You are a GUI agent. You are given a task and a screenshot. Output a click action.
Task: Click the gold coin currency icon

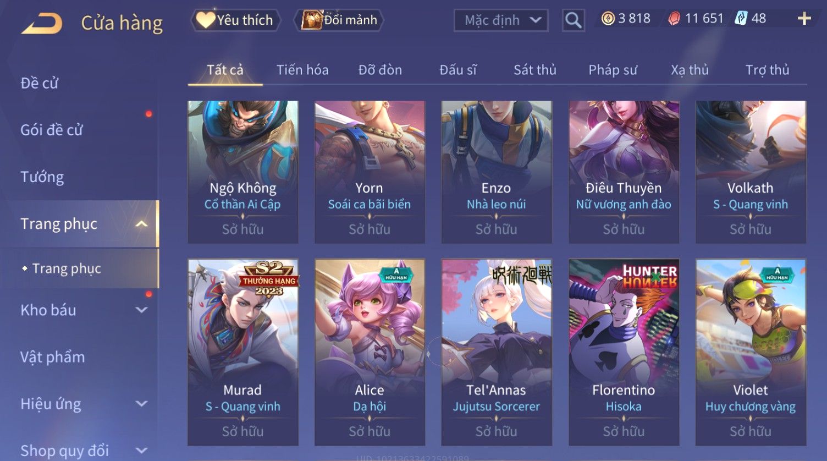[608, 19]
